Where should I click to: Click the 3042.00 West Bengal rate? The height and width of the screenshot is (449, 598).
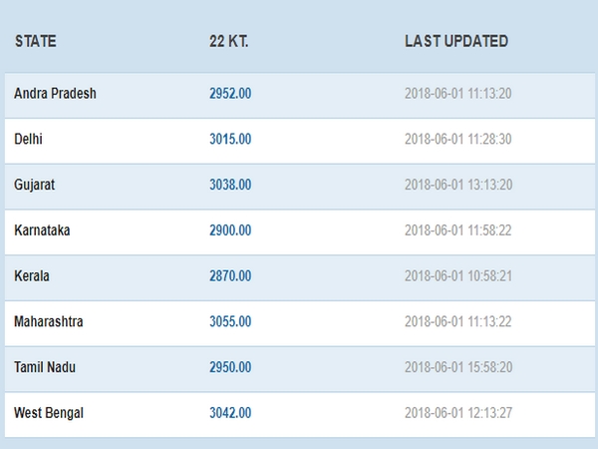click(230, 413)
